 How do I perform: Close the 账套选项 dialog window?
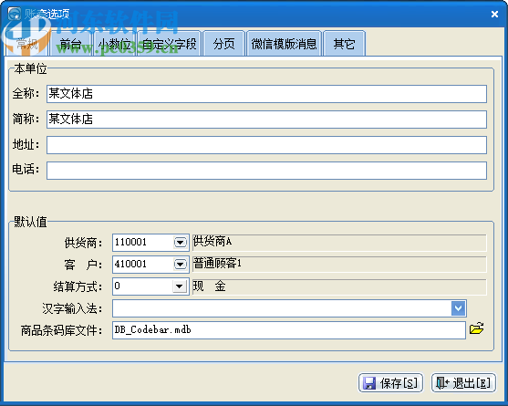(494, 14)
